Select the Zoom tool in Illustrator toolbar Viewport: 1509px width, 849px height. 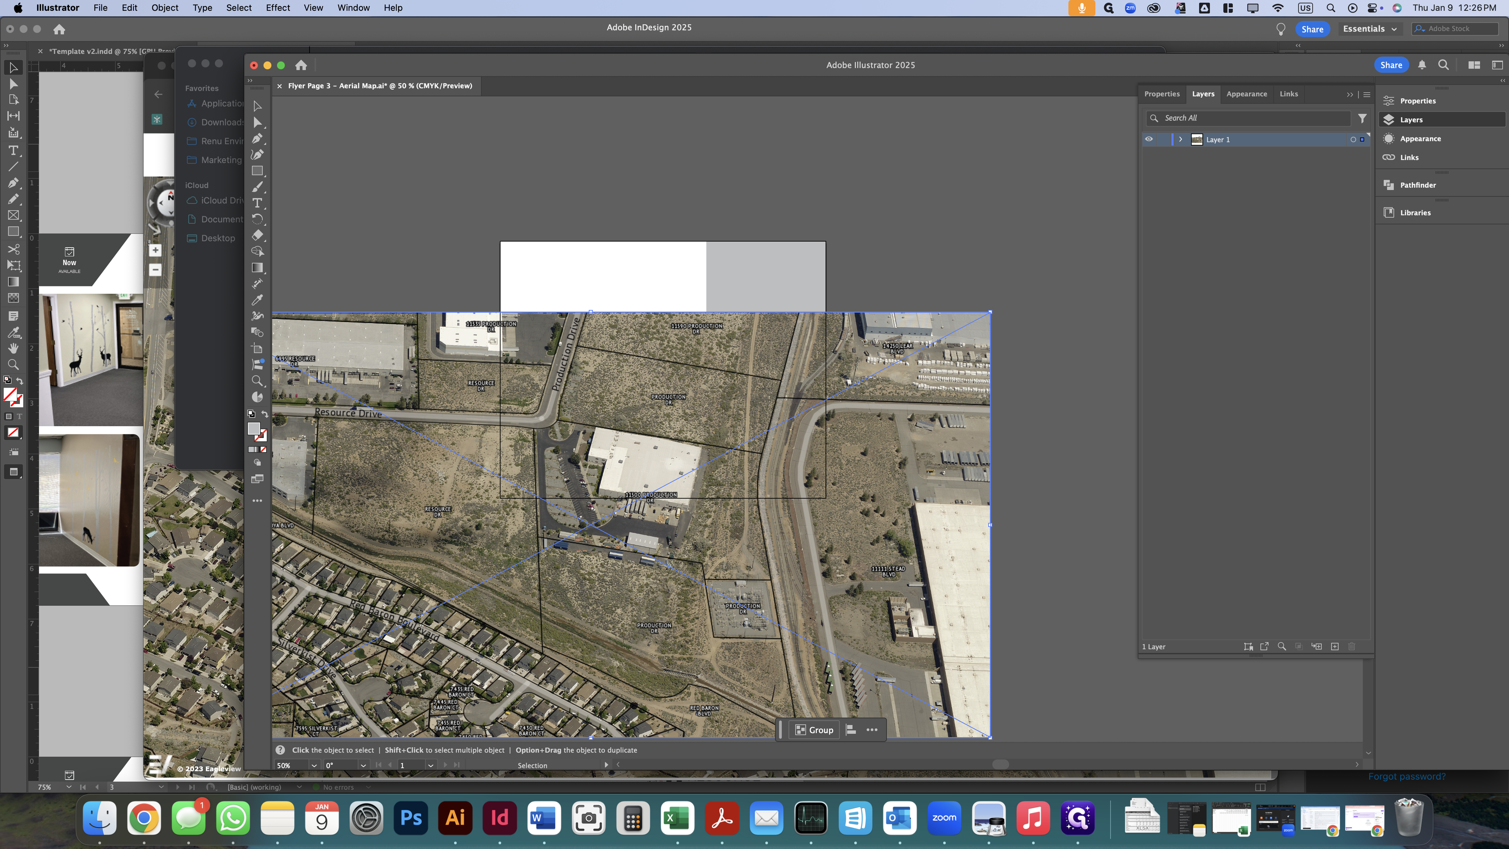pyautogui.click(x=257, y=381)
